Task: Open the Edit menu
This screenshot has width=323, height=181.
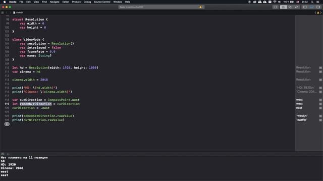Action: coord(28,2)
